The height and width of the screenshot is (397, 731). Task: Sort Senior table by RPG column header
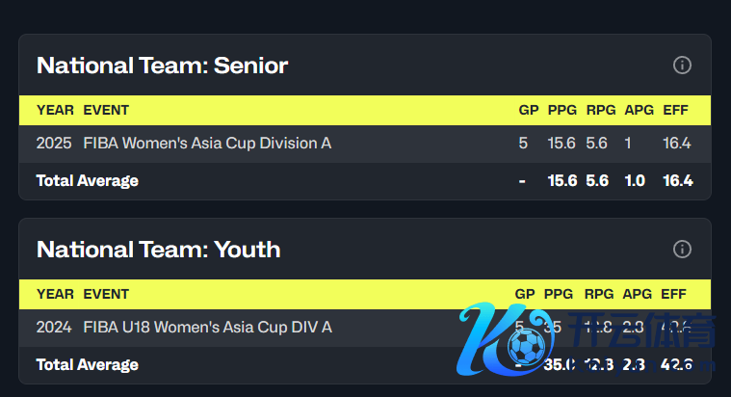tap(597, 110)
